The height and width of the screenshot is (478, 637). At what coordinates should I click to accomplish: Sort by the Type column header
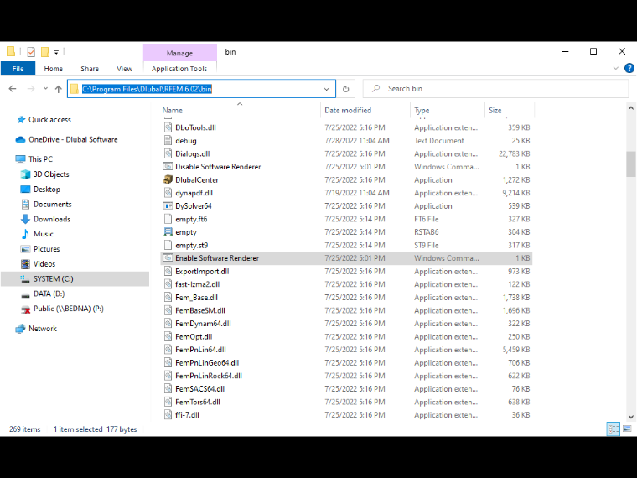[x=448, y=110]
